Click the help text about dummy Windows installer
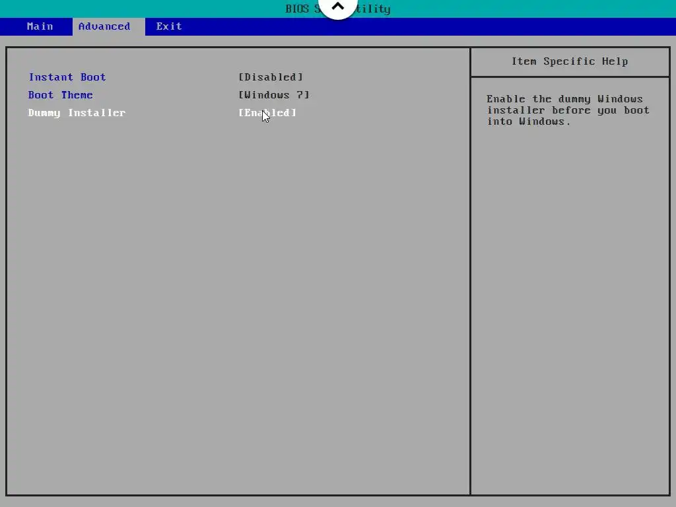The image size is (676, 507). click(x=568, y=110)
